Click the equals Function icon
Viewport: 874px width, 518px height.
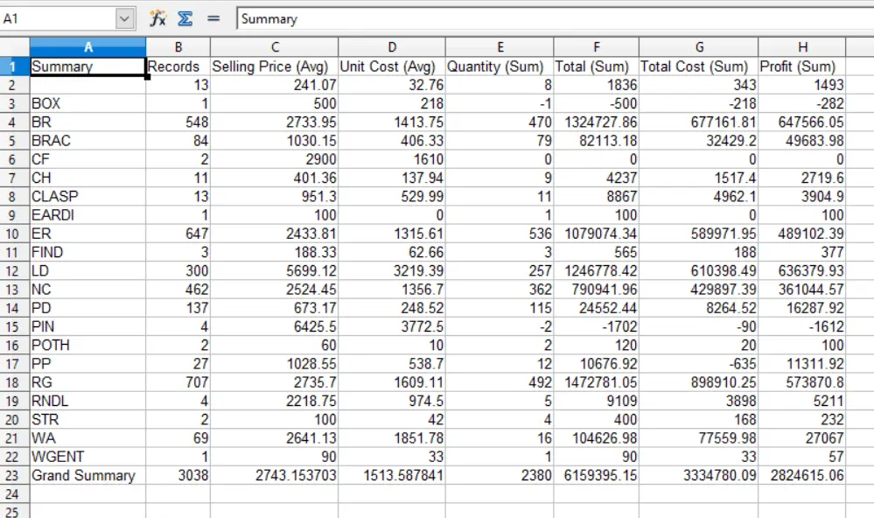click(x=213, y=18)
